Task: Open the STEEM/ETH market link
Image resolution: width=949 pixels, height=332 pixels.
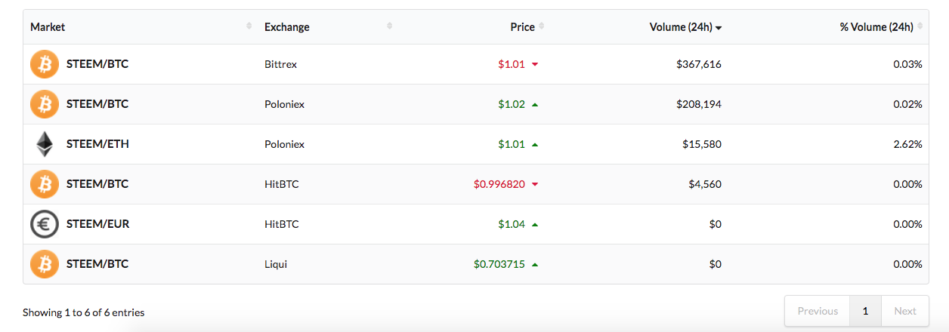Action: (97, 144)
